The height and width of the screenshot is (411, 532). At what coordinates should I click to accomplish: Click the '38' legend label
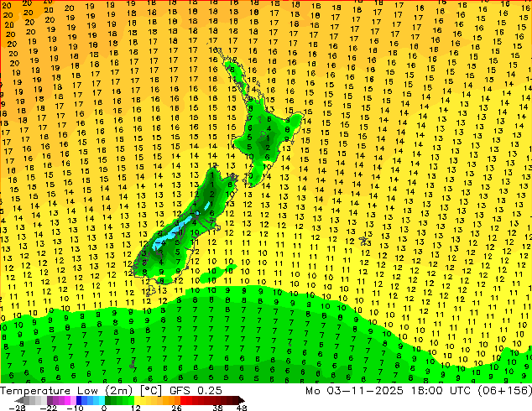217,408
